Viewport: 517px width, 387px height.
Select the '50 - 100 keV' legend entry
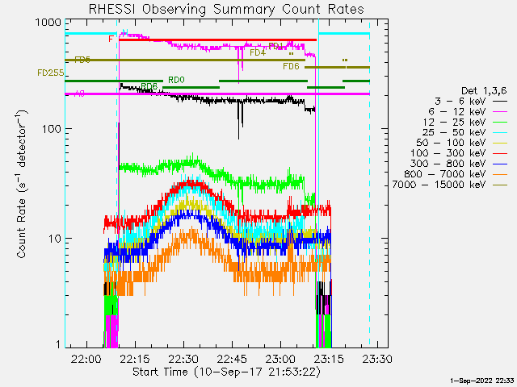[462, 144]
